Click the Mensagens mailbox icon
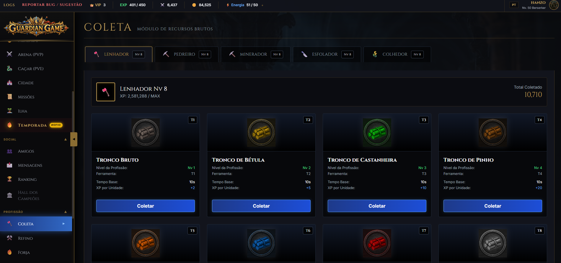 pos(9,165)
